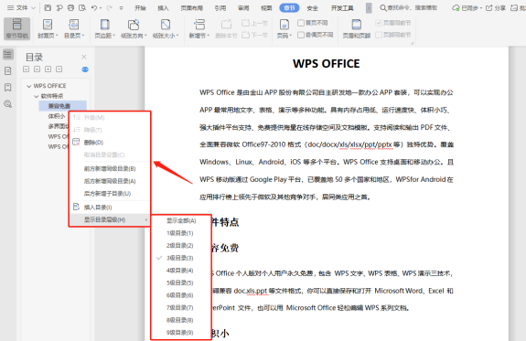Choose 插入目录(I) in the context menu
526x341 pixels.
[110, 208]
